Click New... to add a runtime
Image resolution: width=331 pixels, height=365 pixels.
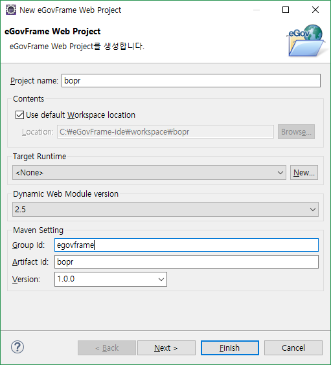[304, 173]
